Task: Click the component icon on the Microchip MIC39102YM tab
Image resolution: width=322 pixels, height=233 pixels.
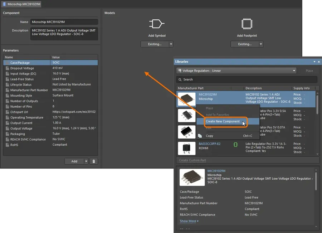Action: point(4,4)
